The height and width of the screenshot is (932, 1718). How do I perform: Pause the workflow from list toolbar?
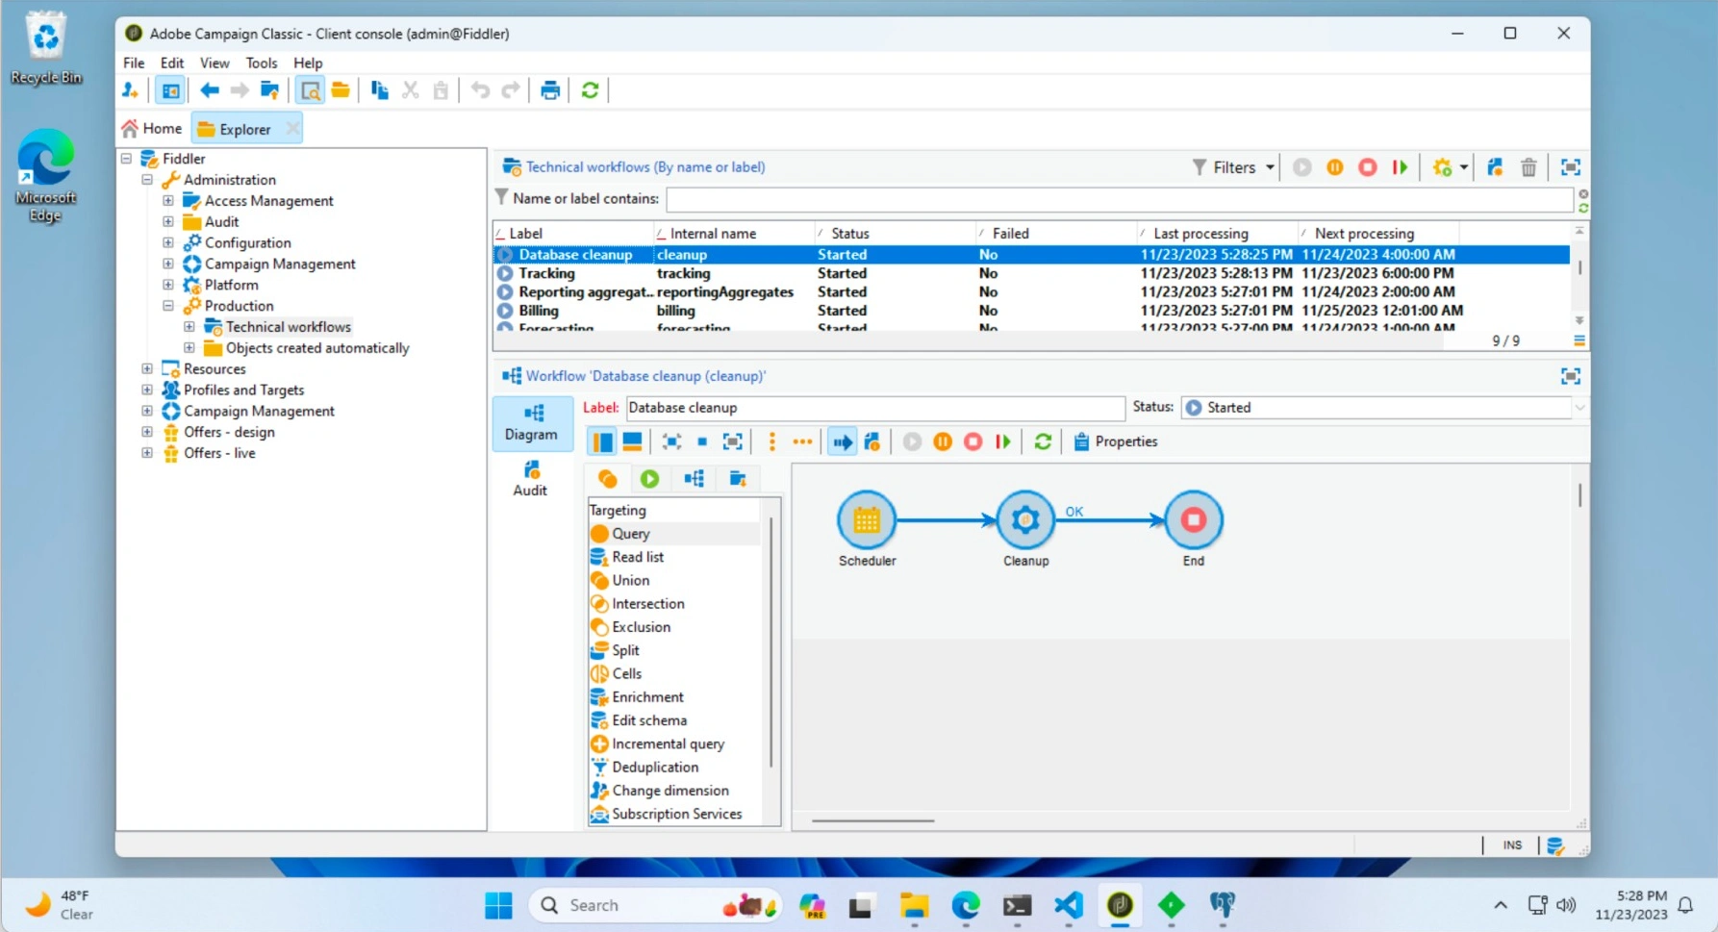pos(1334,167)
